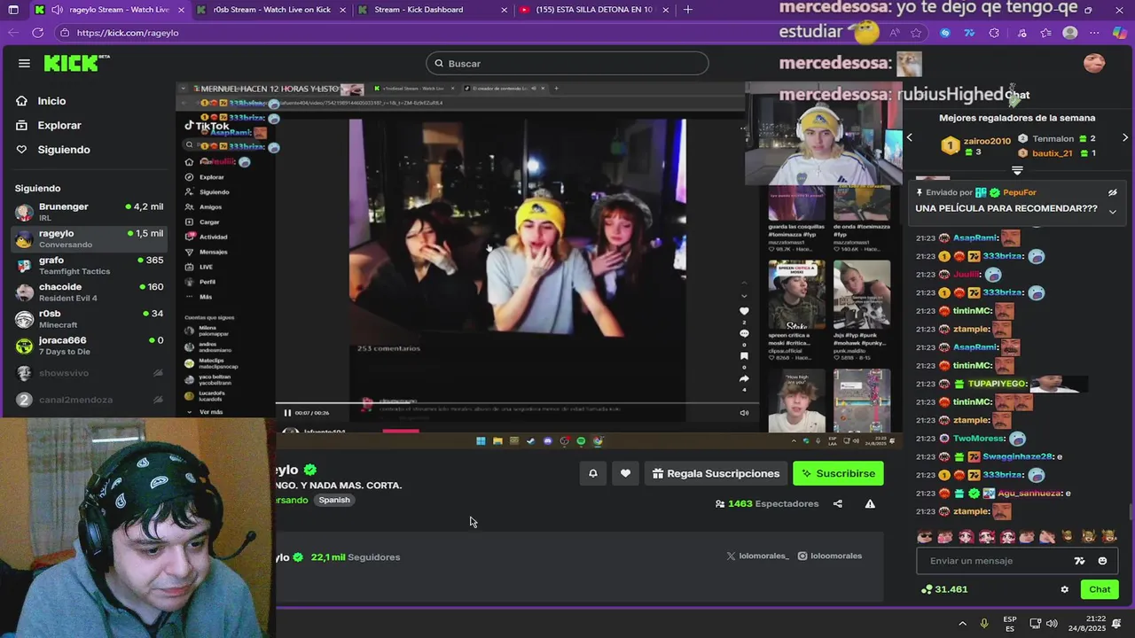Click the Spanish language tag
1135x638 pixels.
pyautogui.click(x=334, y=500)
